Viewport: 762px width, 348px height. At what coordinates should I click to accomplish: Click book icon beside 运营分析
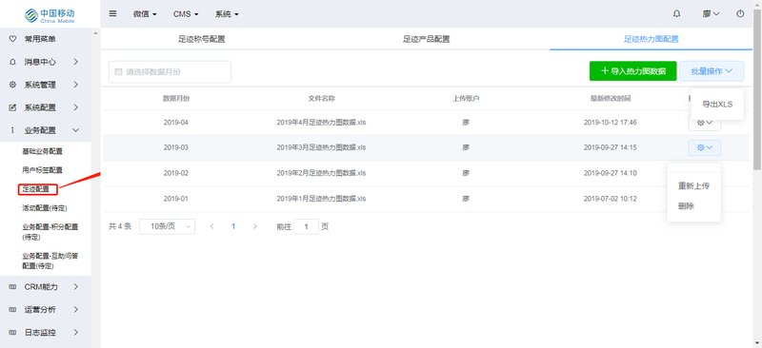click(x=13, y=310)
